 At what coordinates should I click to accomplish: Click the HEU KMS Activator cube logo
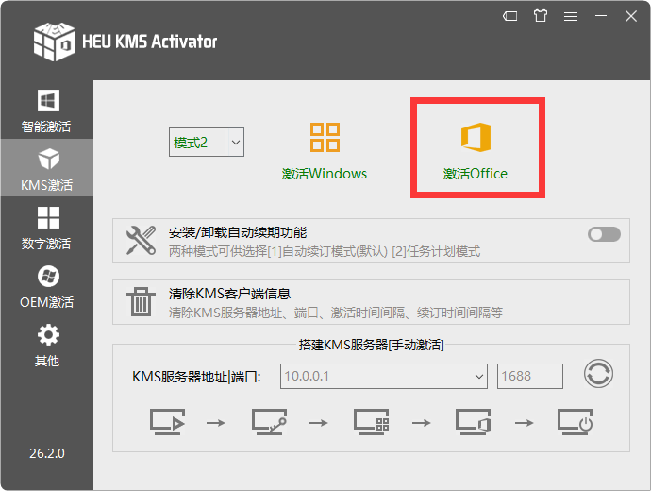pyautogui.click(x=55, y=42)
